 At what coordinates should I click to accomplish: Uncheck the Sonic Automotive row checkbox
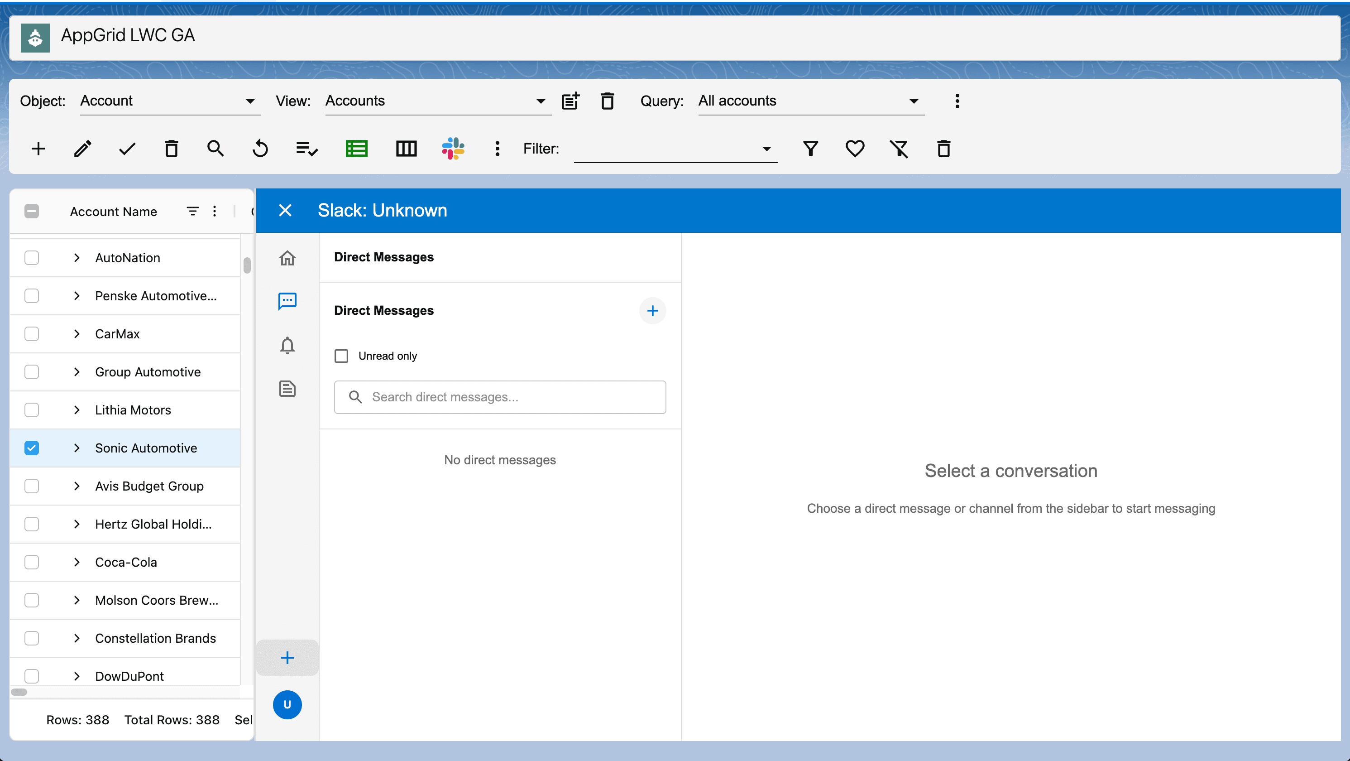32,448
